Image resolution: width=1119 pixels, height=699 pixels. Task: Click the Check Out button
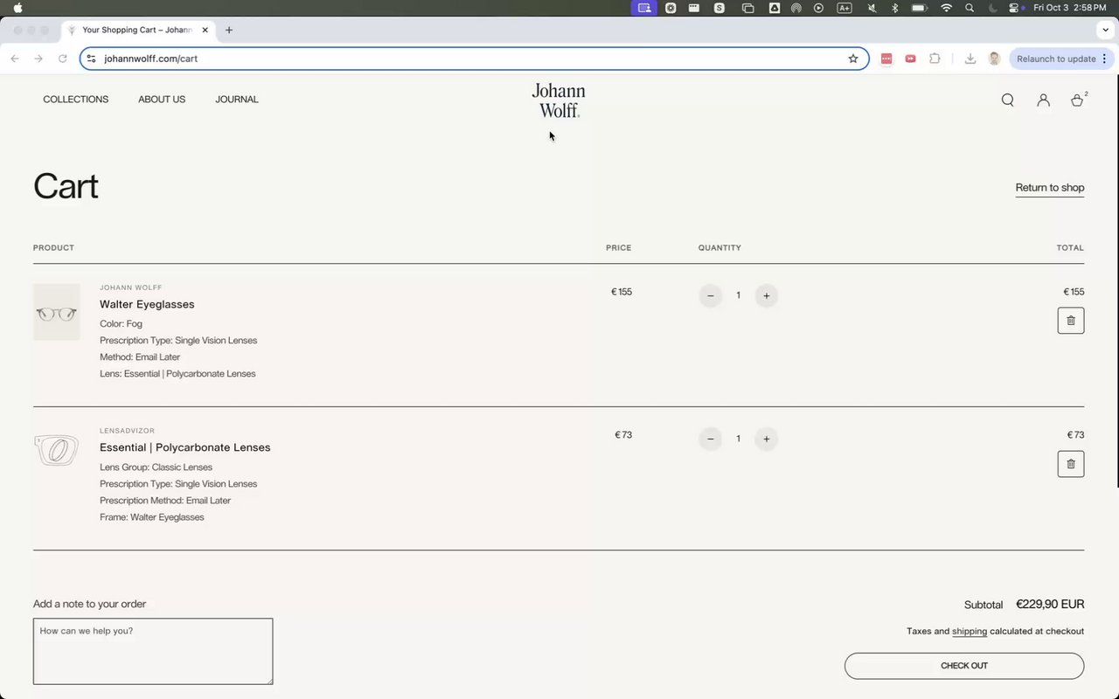[964, 666]
